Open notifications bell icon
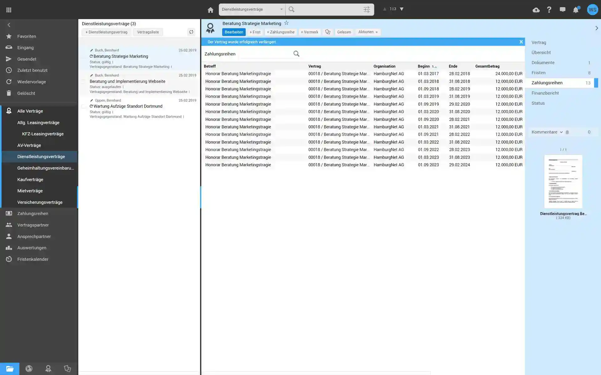 coord(576,10)
